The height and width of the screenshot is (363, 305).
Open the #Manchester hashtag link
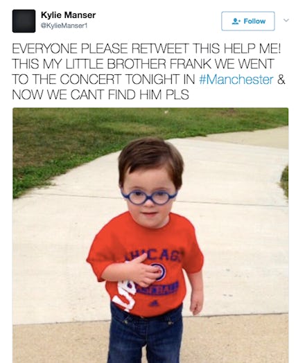[x=236, y=80]
